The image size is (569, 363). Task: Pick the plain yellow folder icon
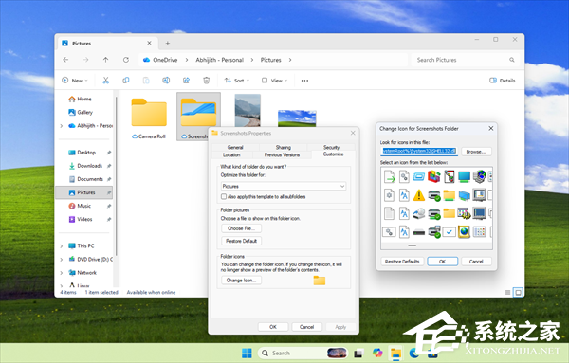pos(449,213)
